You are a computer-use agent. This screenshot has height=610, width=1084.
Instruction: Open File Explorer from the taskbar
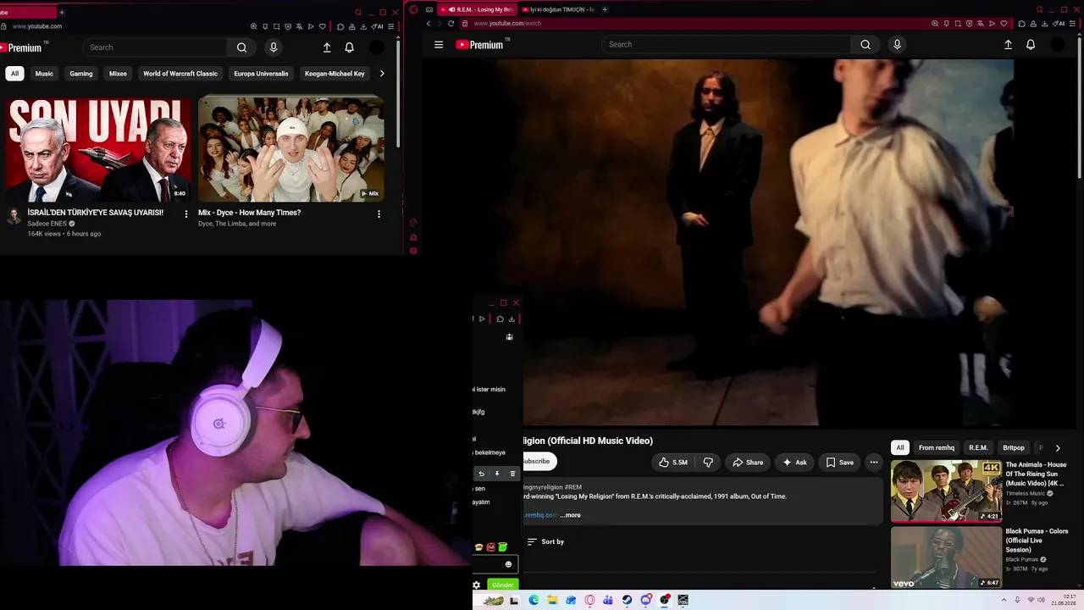(552, 601)
